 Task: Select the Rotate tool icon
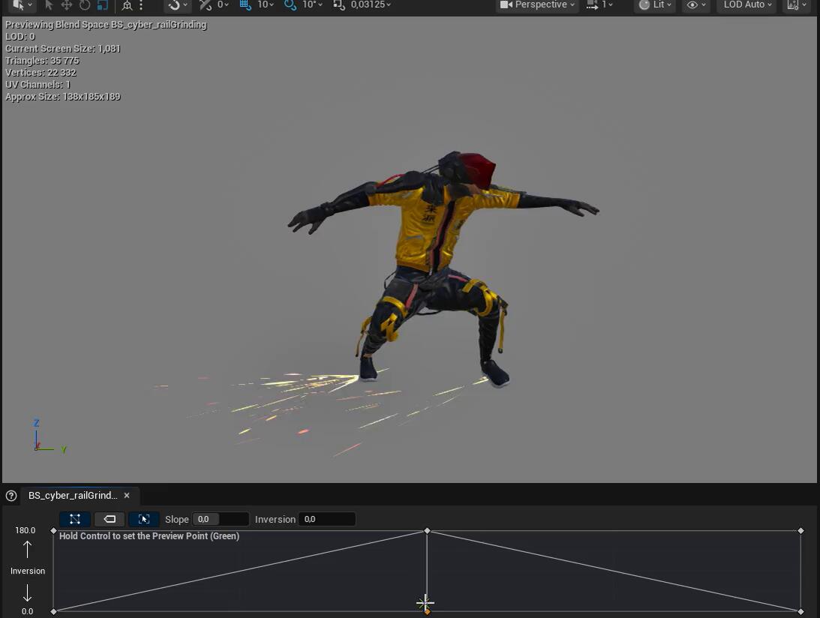85,5
